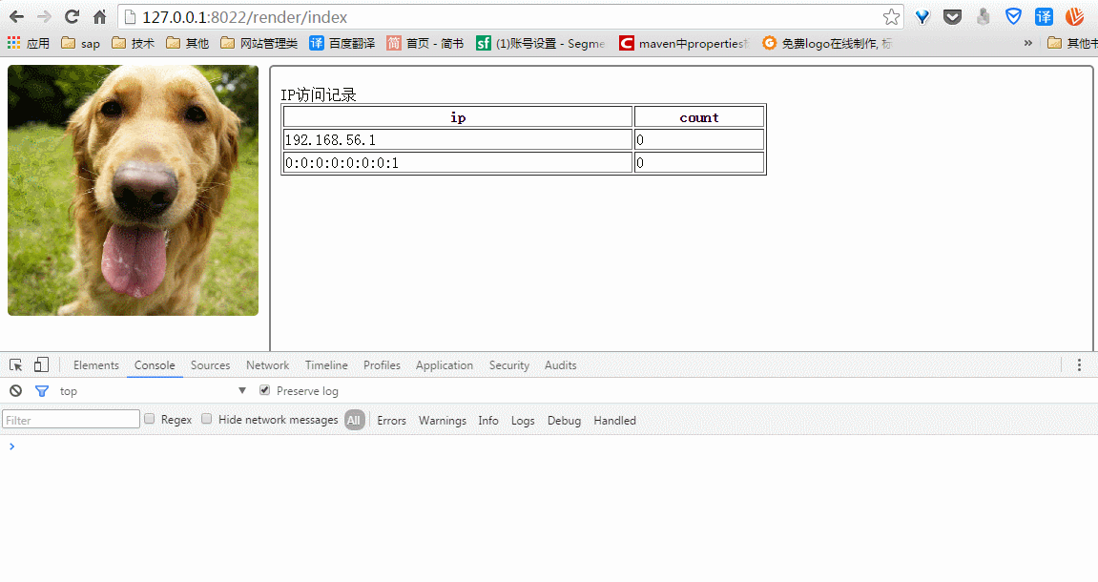1098x582 pixels.
Task: Enable Hide network messages checkbox
Action: 207,419
